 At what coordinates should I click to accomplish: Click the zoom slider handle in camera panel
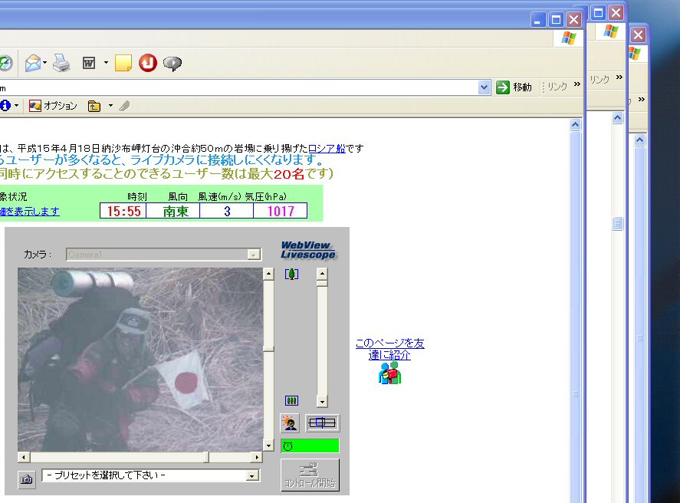click(x=322, y=283)
